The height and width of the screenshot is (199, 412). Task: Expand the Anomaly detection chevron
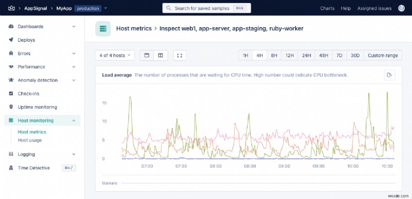pos(74,80)
